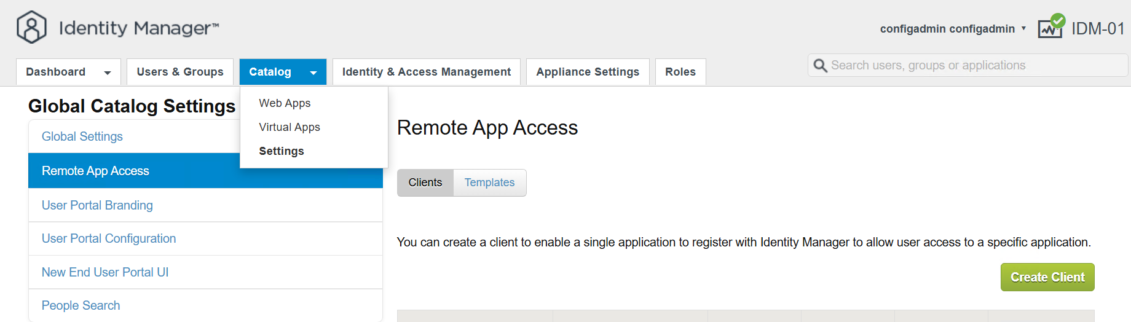Go to People Search settings
Screen dimensions: 1131x322
[81, 305]
